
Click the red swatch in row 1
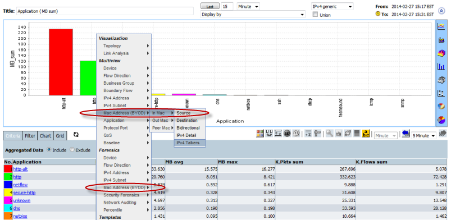coord(8,169)
